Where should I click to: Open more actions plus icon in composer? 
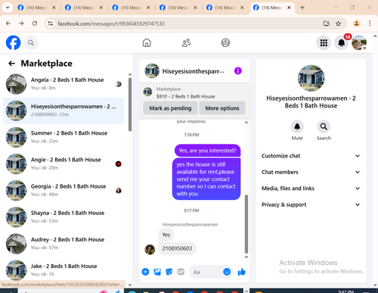tap(145, 272)
